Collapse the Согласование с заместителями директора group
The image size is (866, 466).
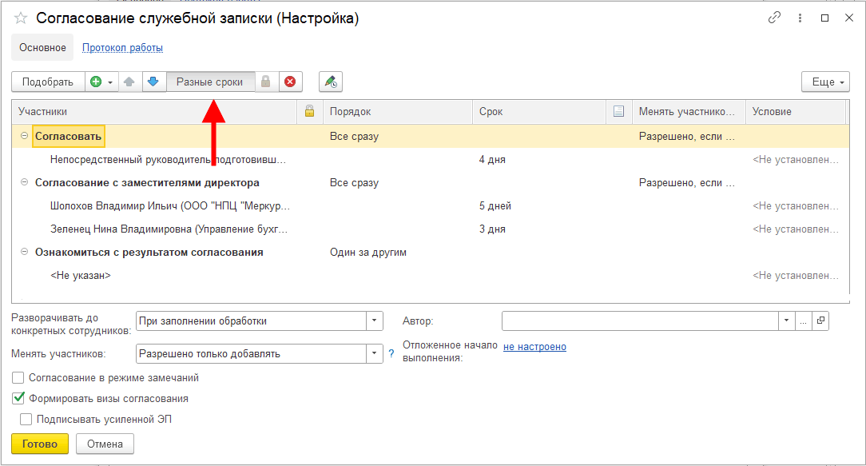pos(24,183)
